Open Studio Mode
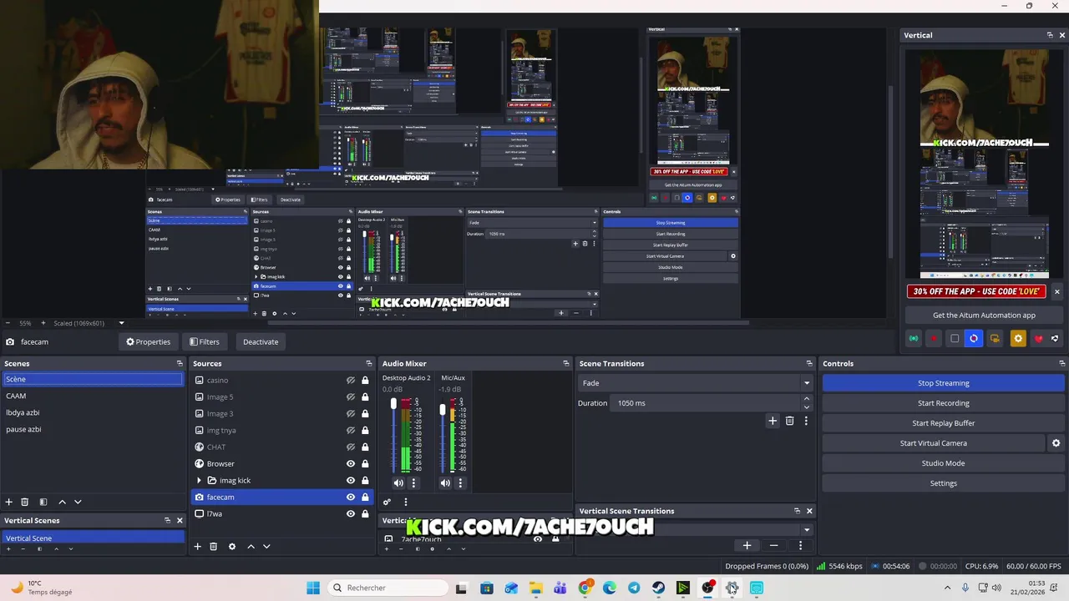This screenshot has width=1069, height=601. (944, 463)
